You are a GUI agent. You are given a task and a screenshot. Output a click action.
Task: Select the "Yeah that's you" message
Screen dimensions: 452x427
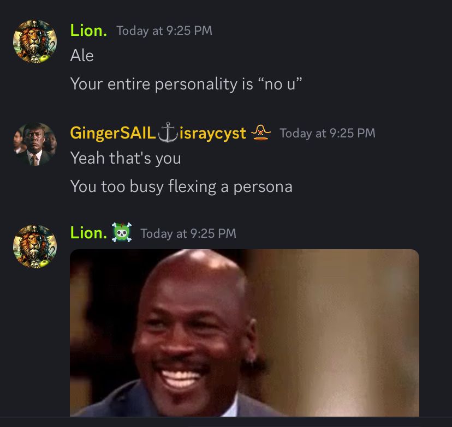[x=126, y=158]
